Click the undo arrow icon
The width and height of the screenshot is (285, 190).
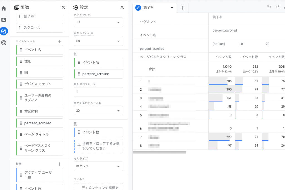269,7
